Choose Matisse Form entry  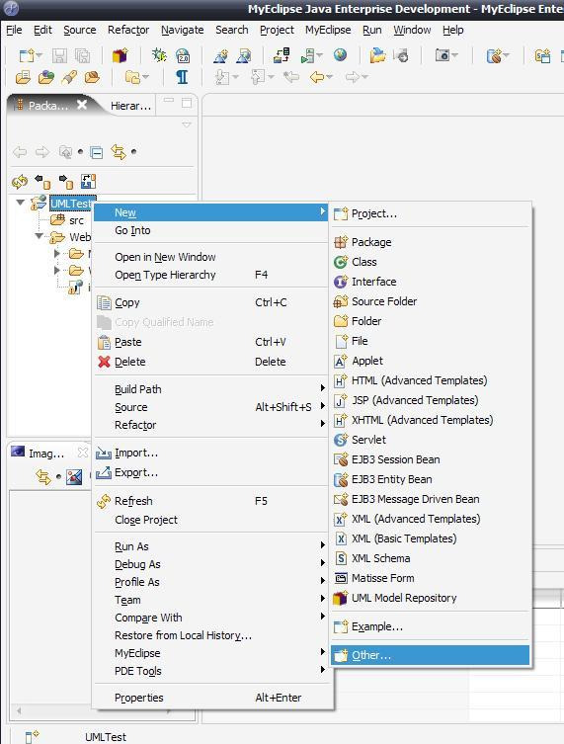431,578
